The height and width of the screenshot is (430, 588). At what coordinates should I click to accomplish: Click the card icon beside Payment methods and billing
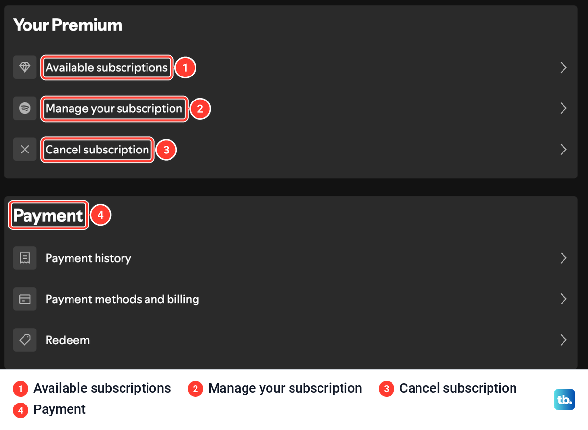pos(25,299)
